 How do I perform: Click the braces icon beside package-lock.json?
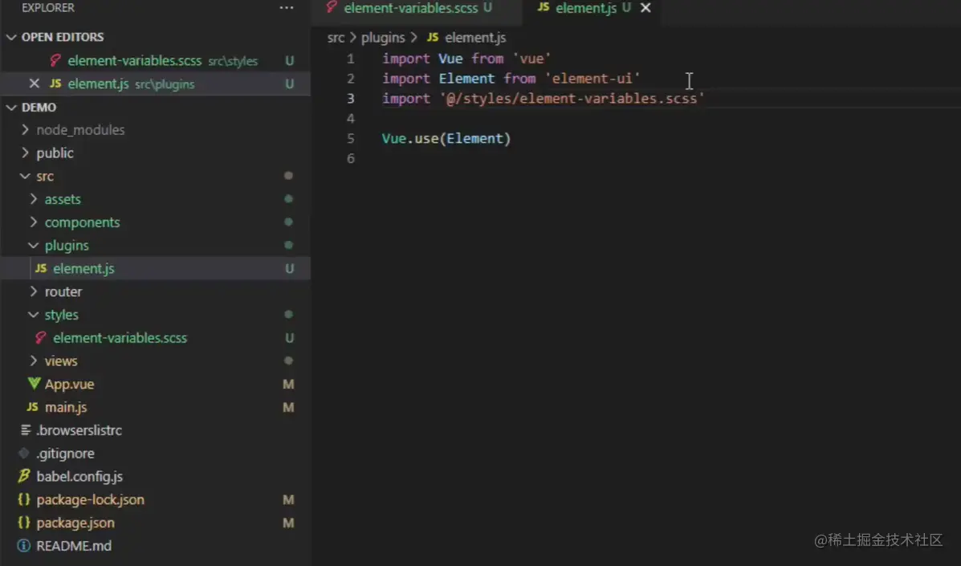click(x=24, y=499)
